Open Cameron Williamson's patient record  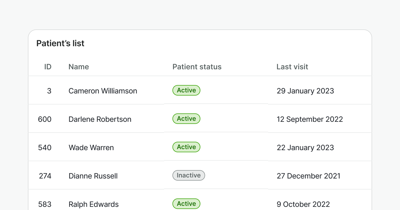point(103,91)
